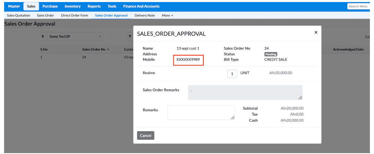Select the Delivery Note tab
The height and width of the screenshot is (154, 374).
pos(145,15)
